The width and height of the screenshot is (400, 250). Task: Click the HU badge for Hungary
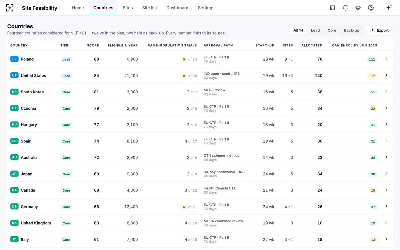[14, 124]
